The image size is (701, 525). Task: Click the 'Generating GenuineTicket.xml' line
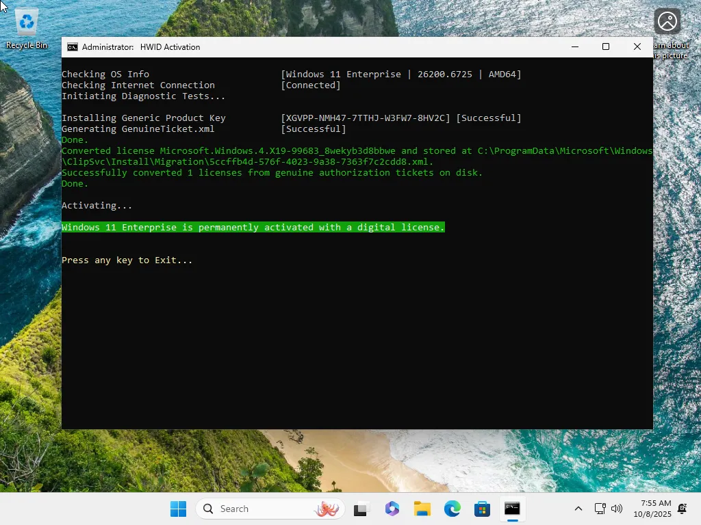[138, 129]
